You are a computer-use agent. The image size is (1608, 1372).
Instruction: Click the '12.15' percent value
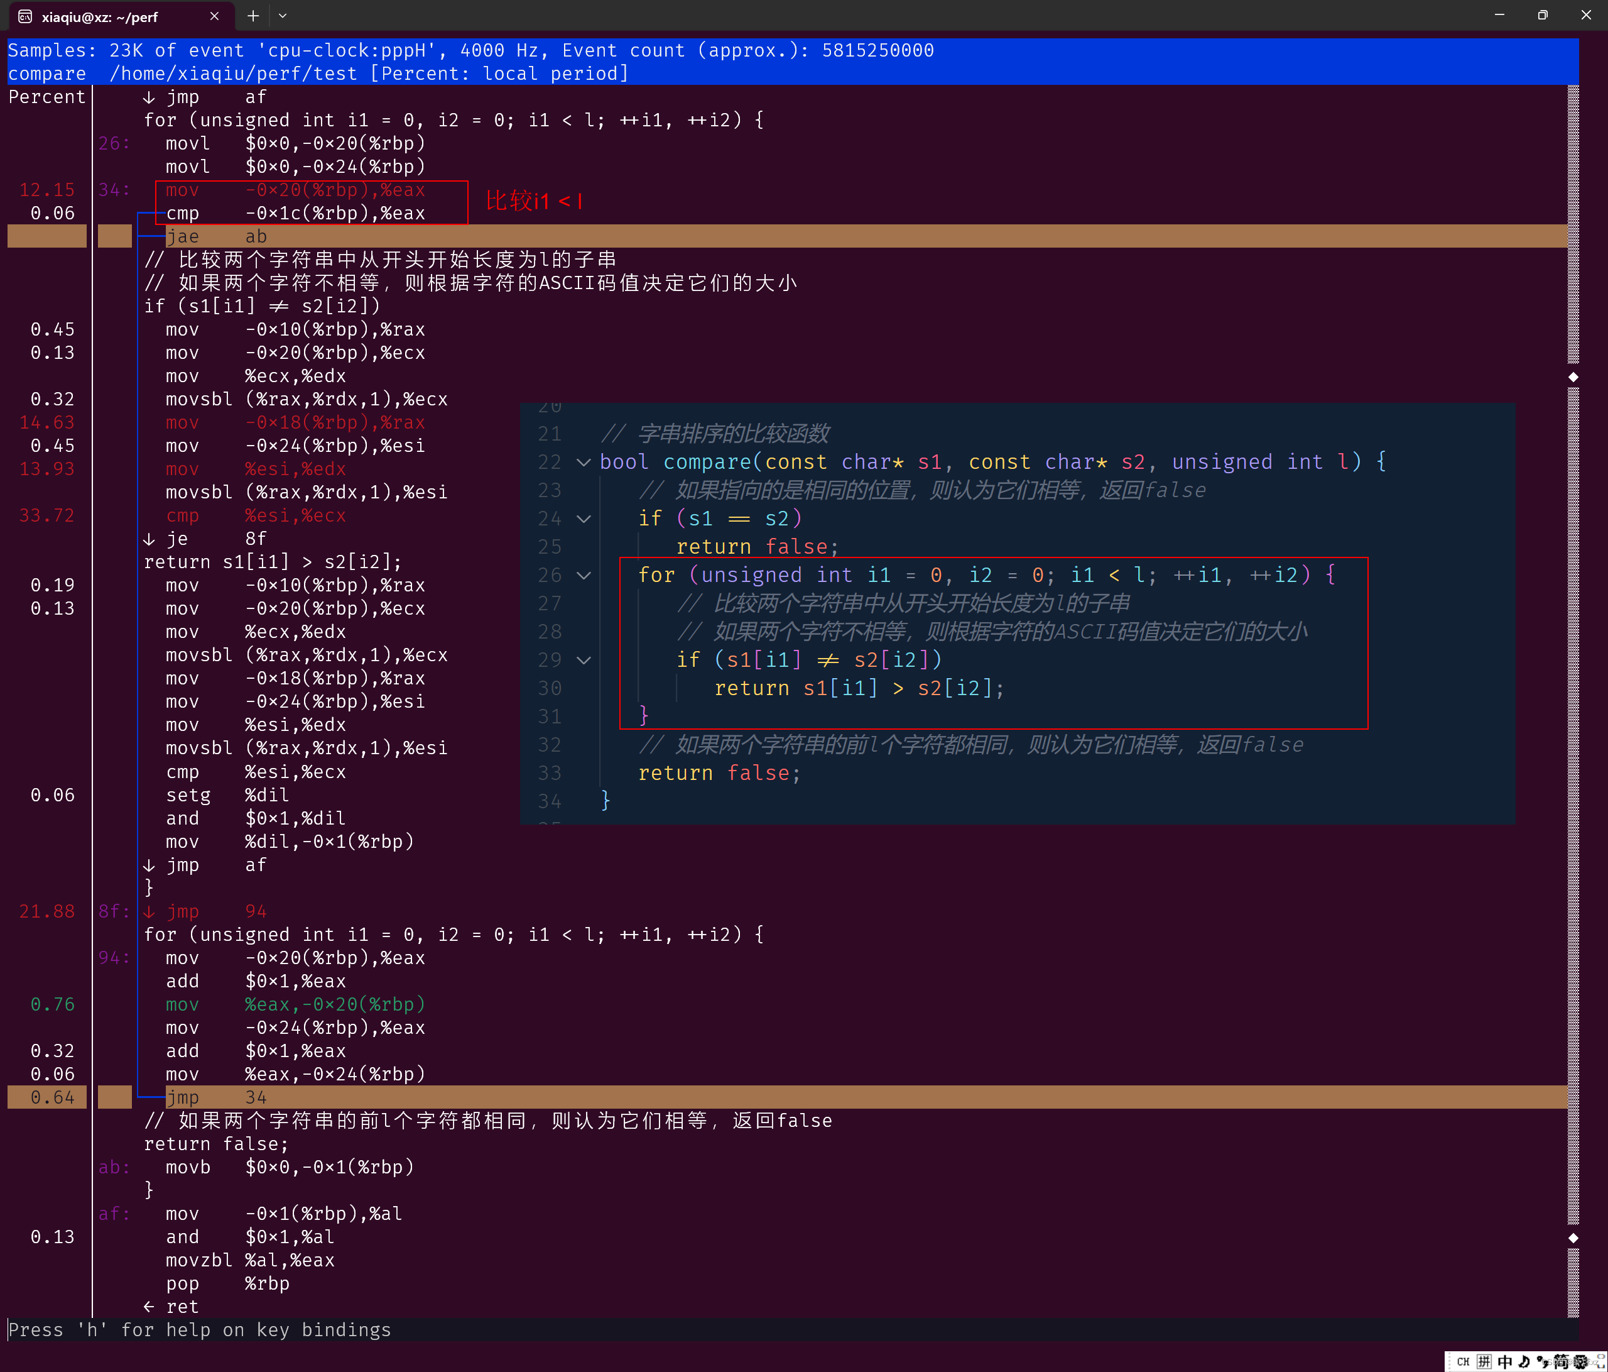pos(46,189)
